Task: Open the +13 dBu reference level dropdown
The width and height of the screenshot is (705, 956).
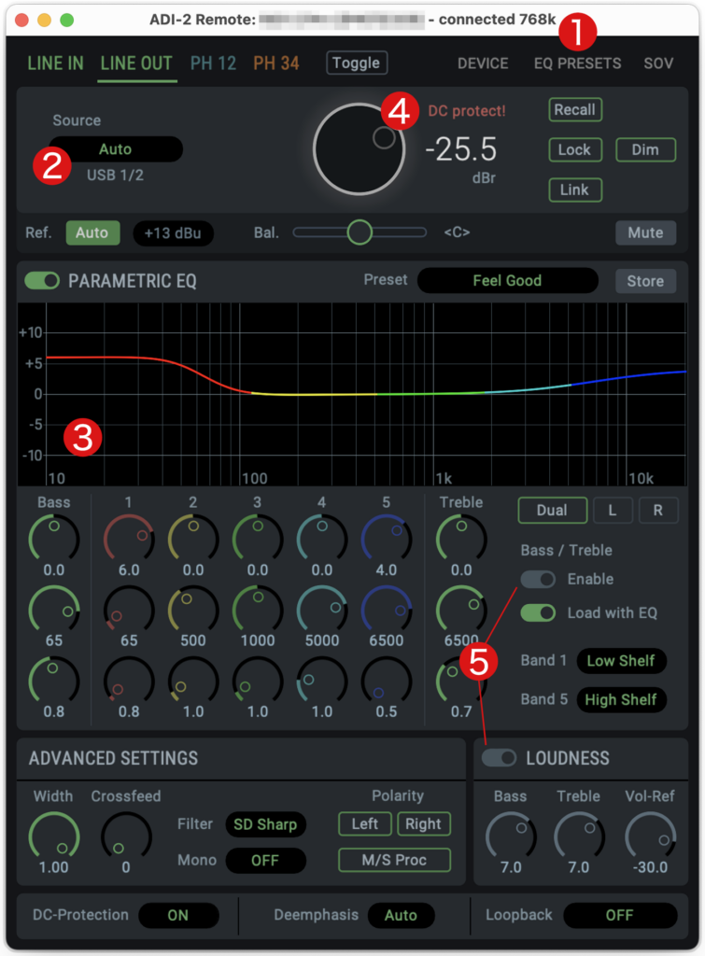Action: coord(173,233)
